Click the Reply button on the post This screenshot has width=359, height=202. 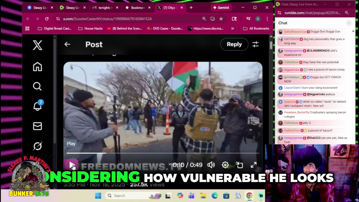pyautogui.click(x=234, y=44)
